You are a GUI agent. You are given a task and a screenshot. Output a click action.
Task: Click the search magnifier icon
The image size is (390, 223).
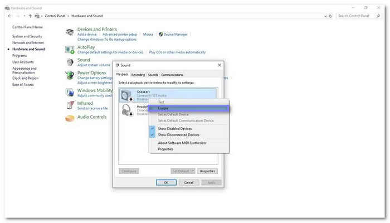(x=378, y=16)
